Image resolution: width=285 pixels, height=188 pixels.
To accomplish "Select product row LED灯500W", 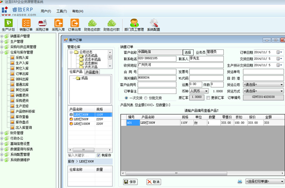I will (x=90, y=119).
